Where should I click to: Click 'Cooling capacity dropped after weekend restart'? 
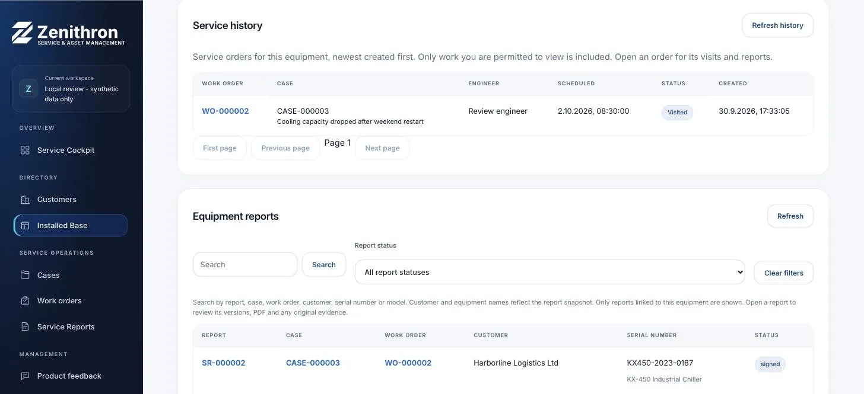(x=350, y=122)
